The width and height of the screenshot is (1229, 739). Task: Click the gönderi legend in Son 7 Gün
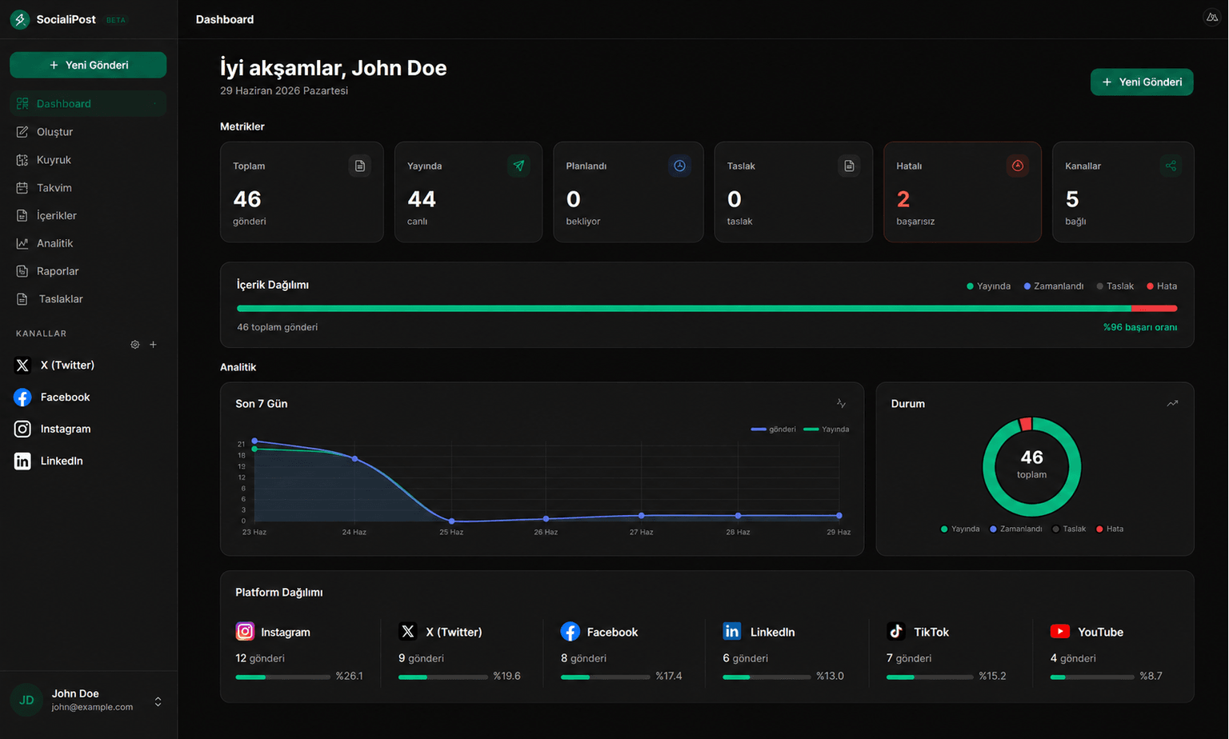pos(773,429)
